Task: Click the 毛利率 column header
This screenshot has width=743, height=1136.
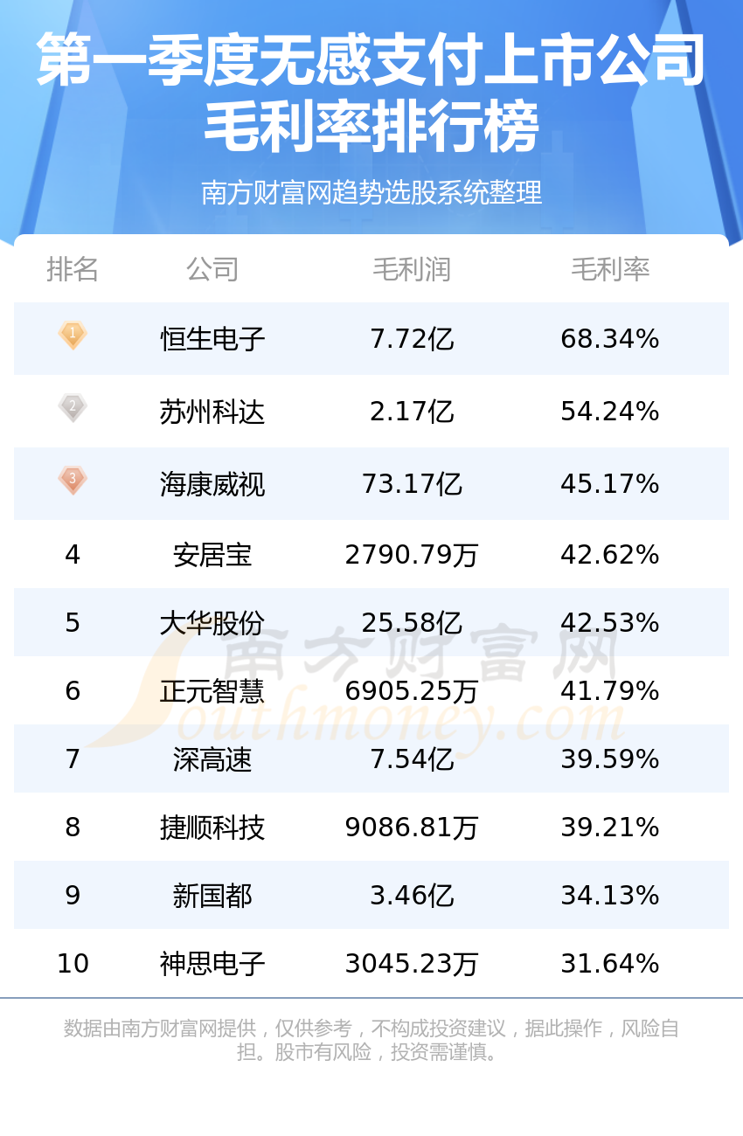Action: 610,269
